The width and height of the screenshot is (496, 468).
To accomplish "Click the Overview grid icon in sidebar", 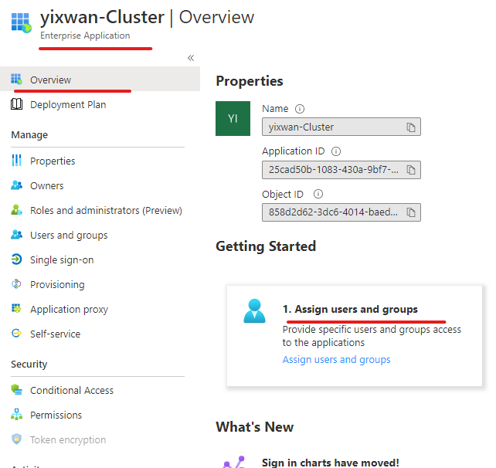I will (x=16, y=79).
